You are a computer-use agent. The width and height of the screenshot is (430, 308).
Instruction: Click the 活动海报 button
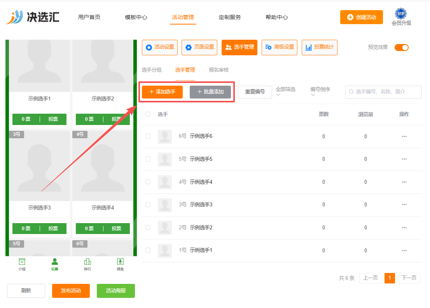click(116, 291)
